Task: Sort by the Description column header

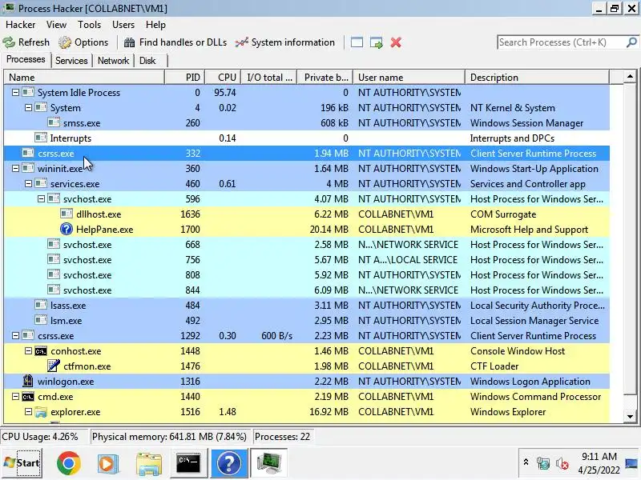Action: tap(537, 77)
